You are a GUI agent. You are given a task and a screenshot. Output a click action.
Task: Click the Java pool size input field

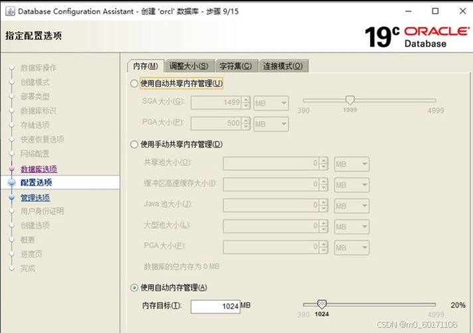click(x=271, y=206)
